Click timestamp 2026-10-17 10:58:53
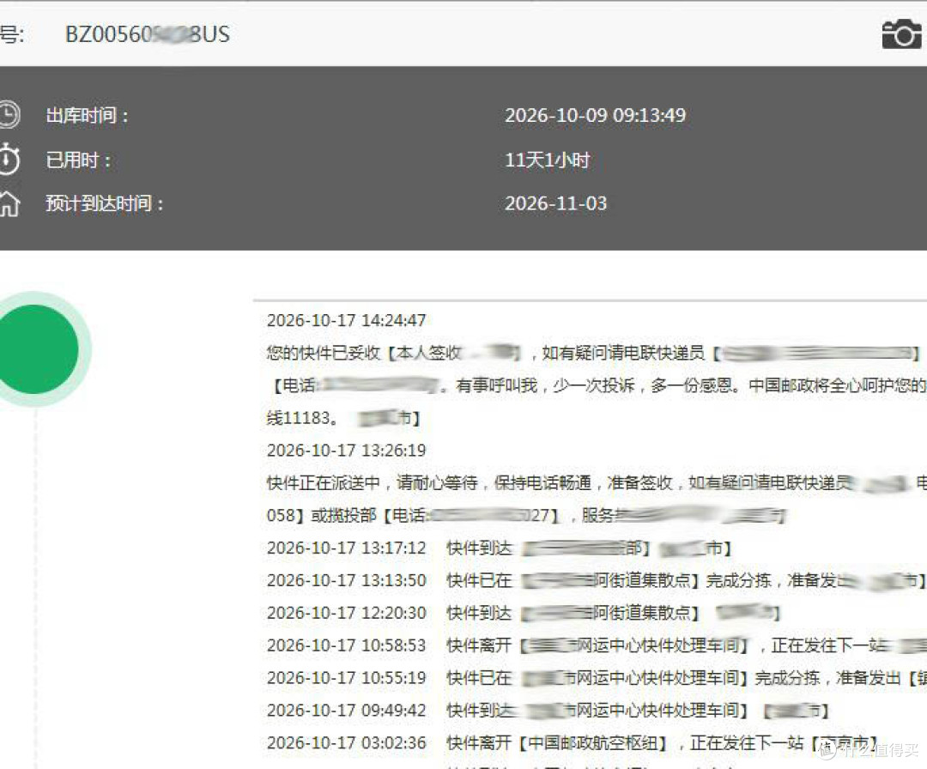Viewport: 927px width, 769px height. tap(346, 645)
